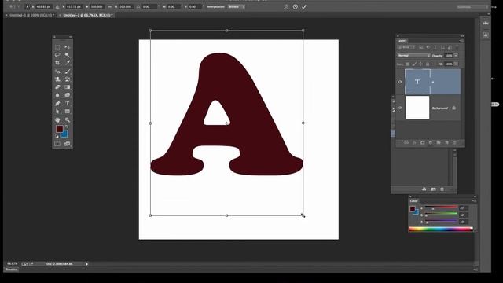Click the red R slider in Color panel
Image resolution: width=503 pixels, height=283 pixels.
click(x=441, y=208)
